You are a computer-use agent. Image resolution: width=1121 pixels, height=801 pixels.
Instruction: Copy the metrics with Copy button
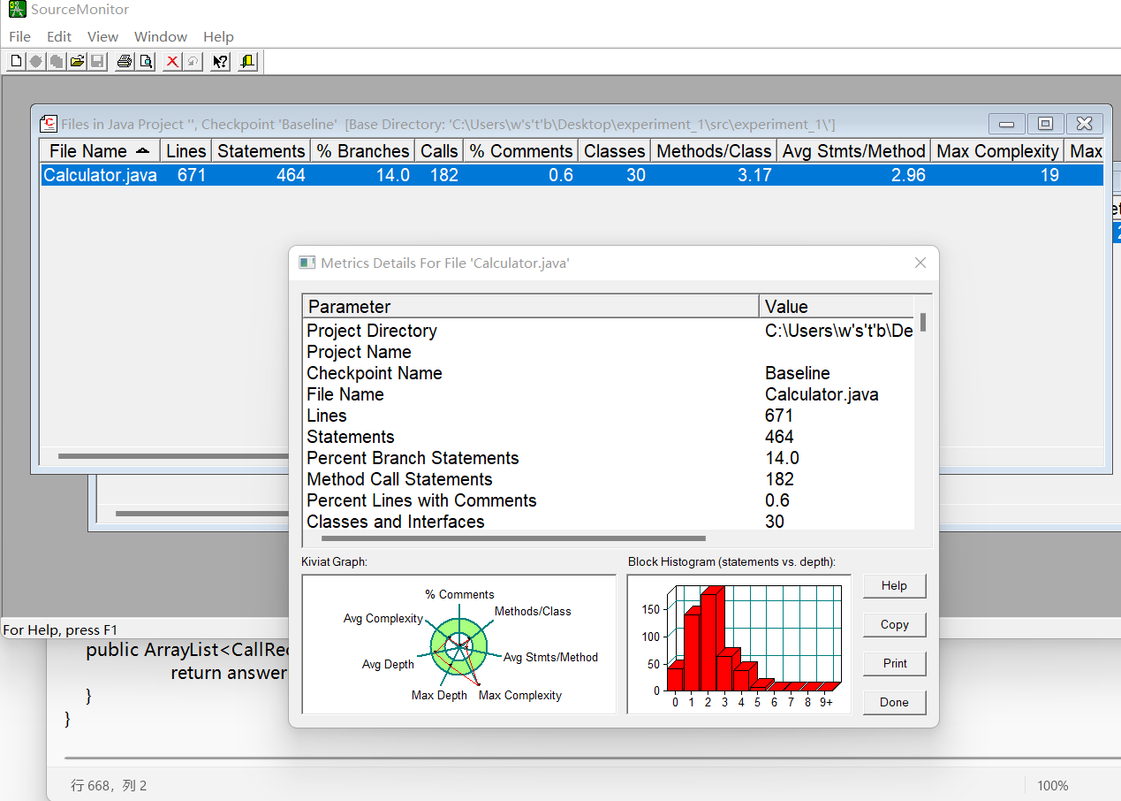894,624
